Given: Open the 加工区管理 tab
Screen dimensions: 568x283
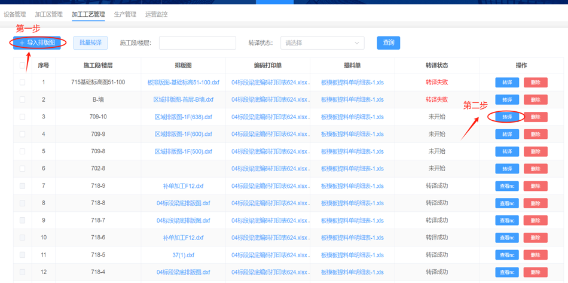Looking at the screenshot, I should point(48,14).
